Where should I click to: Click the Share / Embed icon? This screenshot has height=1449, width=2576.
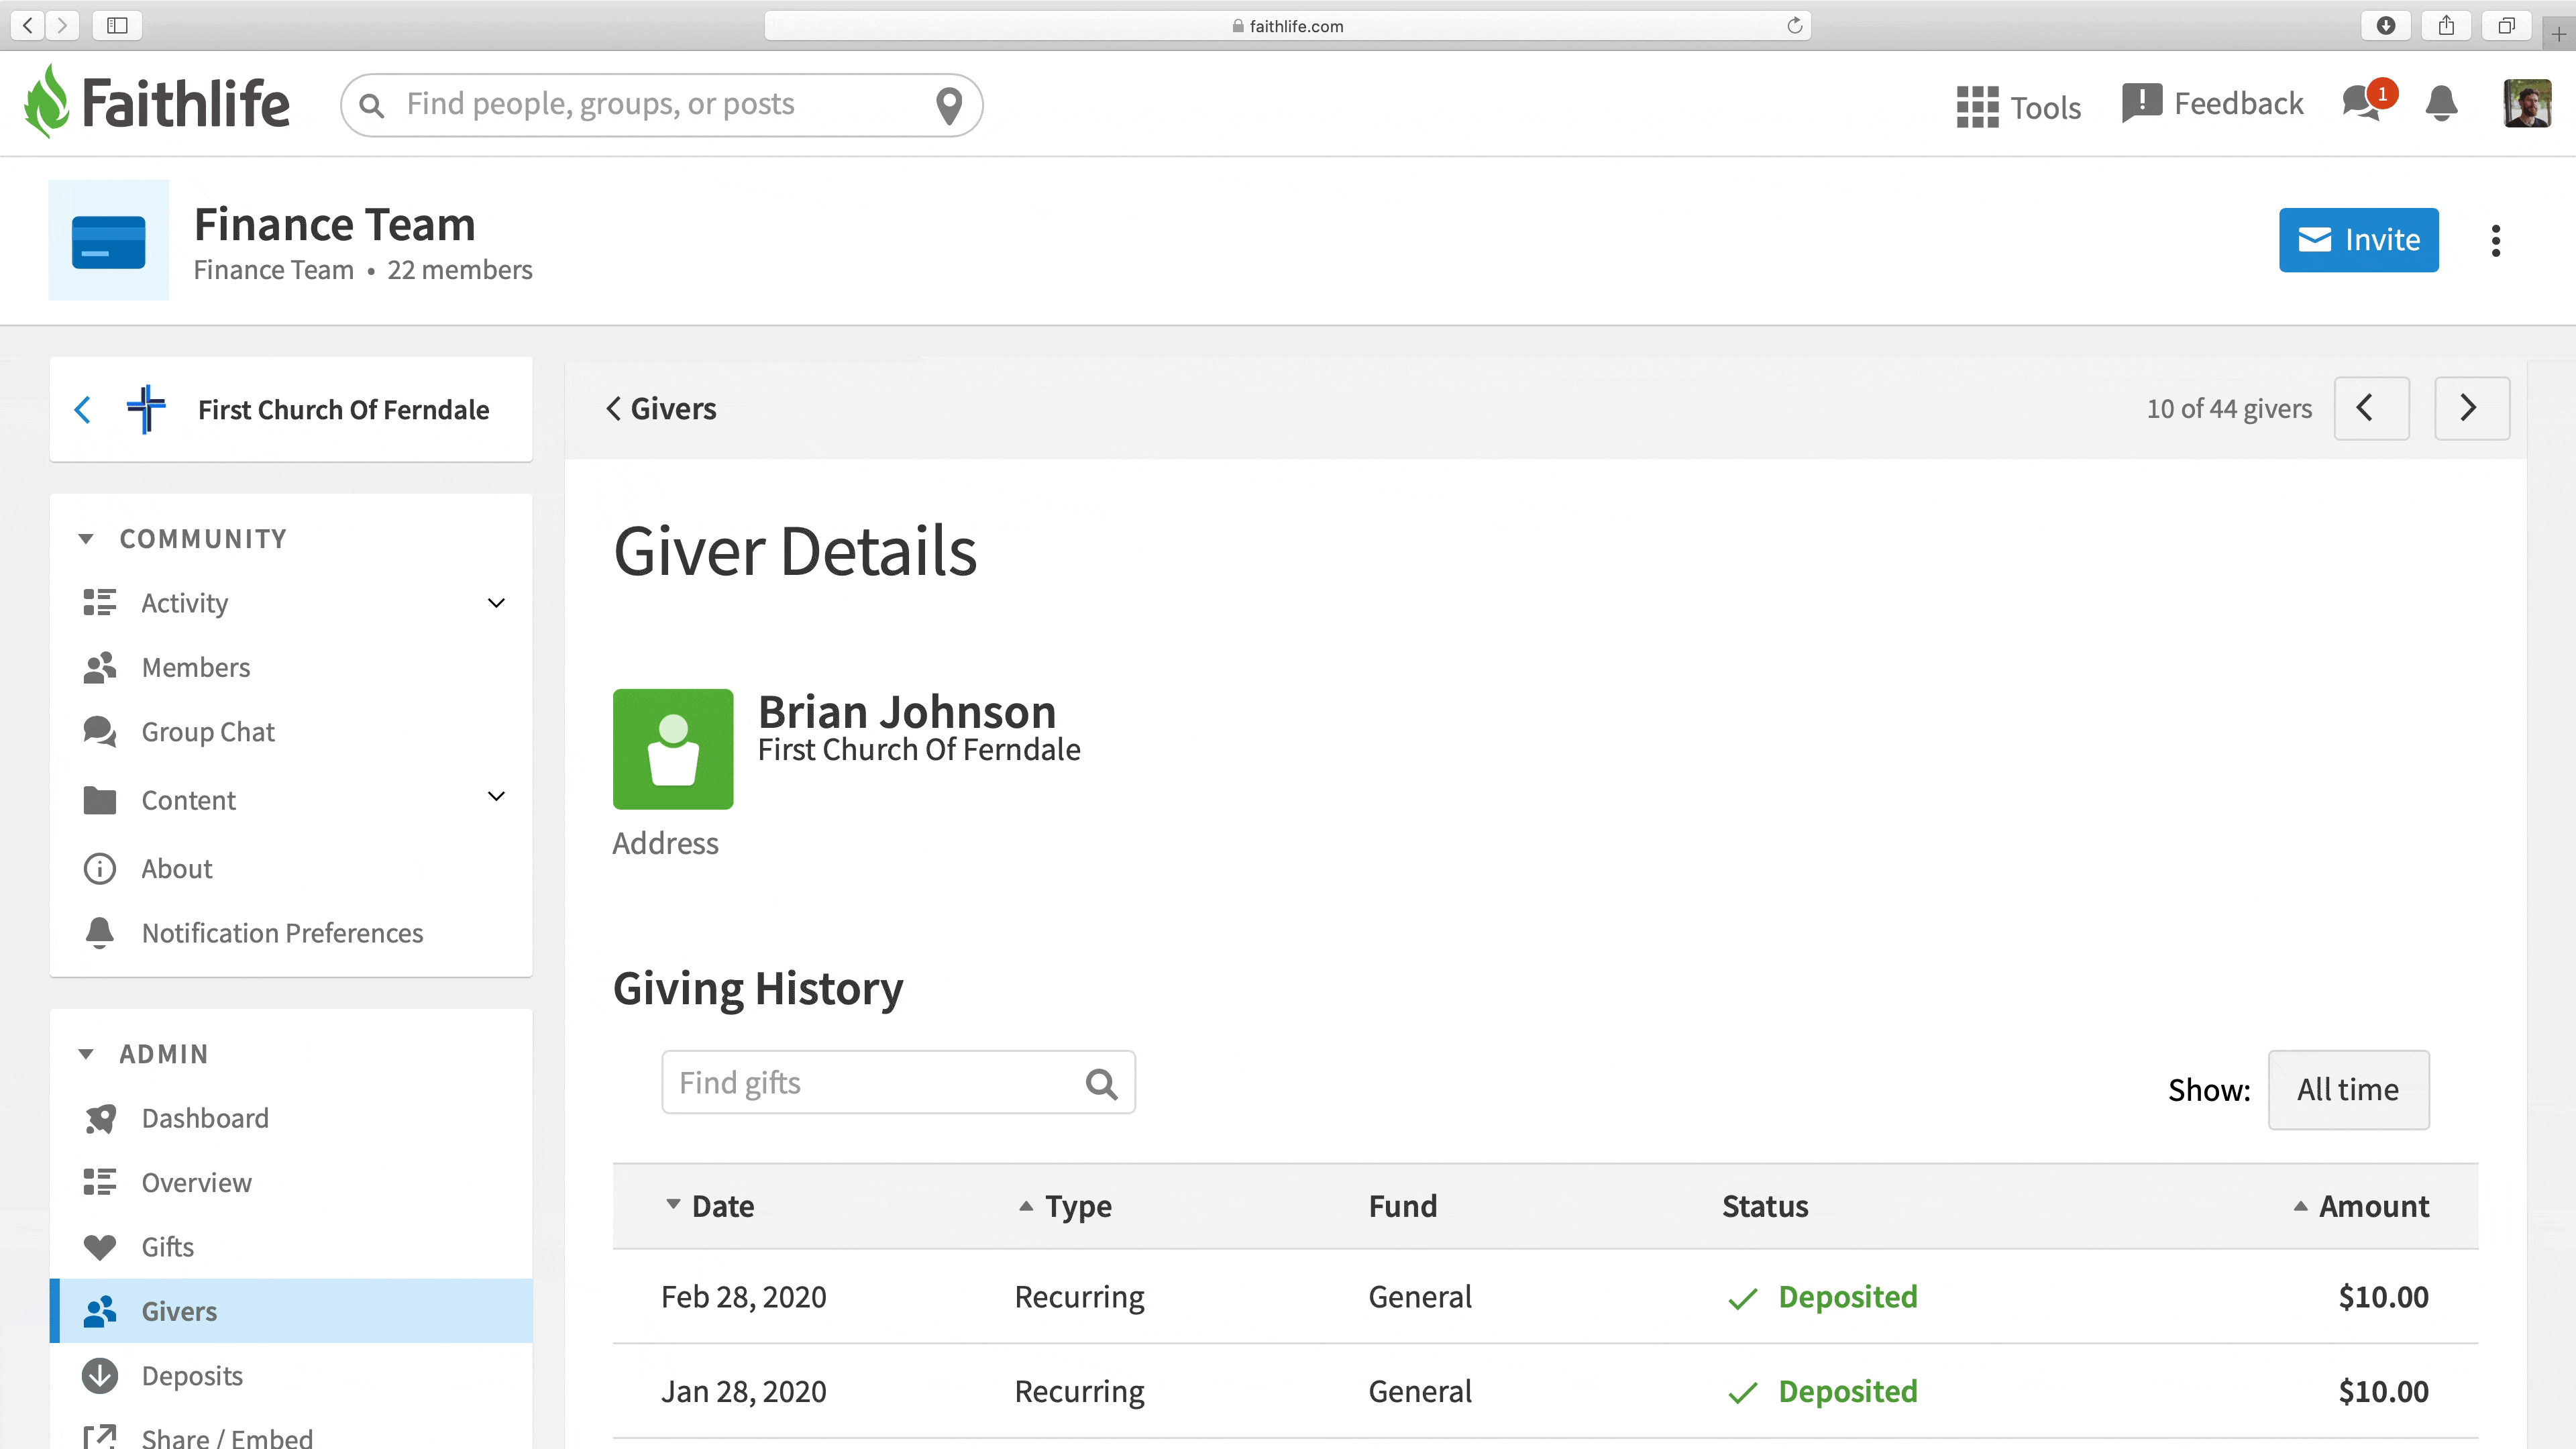coord(99,1437)
